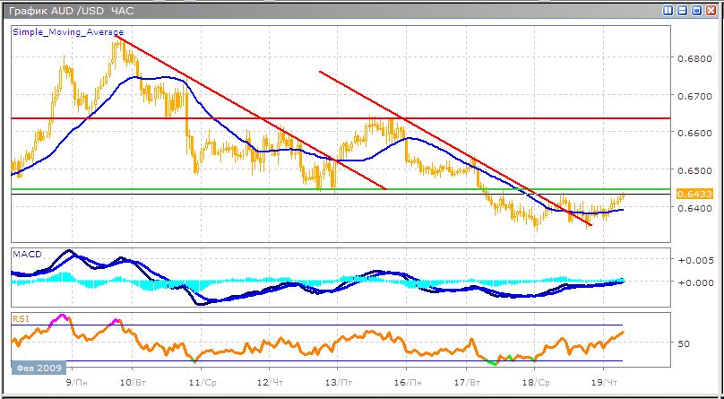
Task: Select the 9/Пн date on time axis
Action: click(76, 382)
